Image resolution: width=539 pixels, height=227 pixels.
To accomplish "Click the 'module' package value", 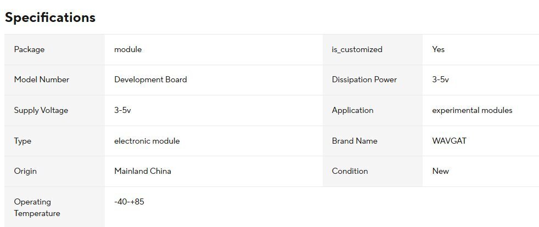I will [x=128, y=49].
